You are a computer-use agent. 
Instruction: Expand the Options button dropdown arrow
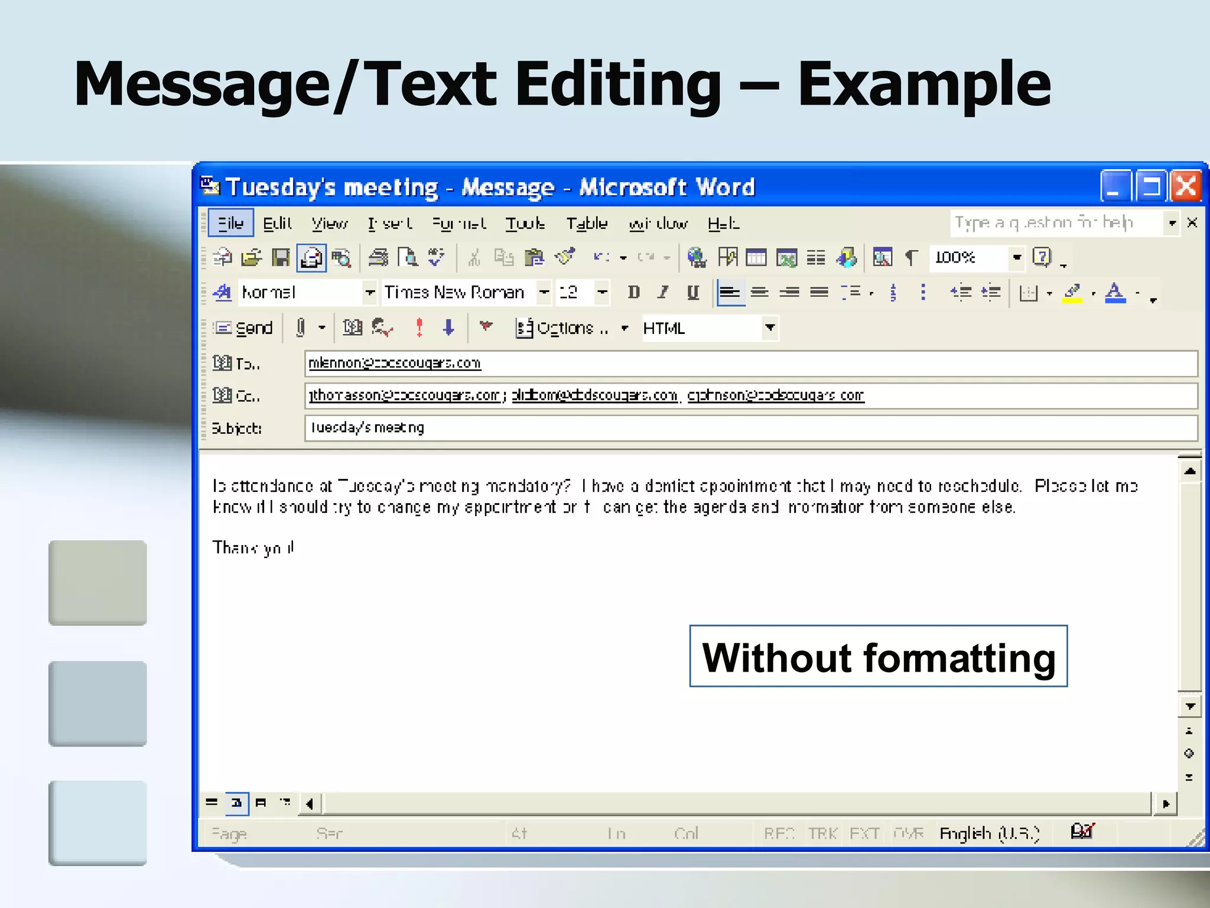click(x=624, y=327)
